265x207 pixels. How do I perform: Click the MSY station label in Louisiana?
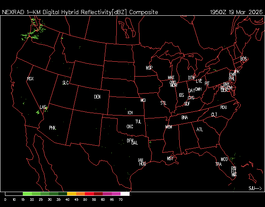[x=170, y=159]
